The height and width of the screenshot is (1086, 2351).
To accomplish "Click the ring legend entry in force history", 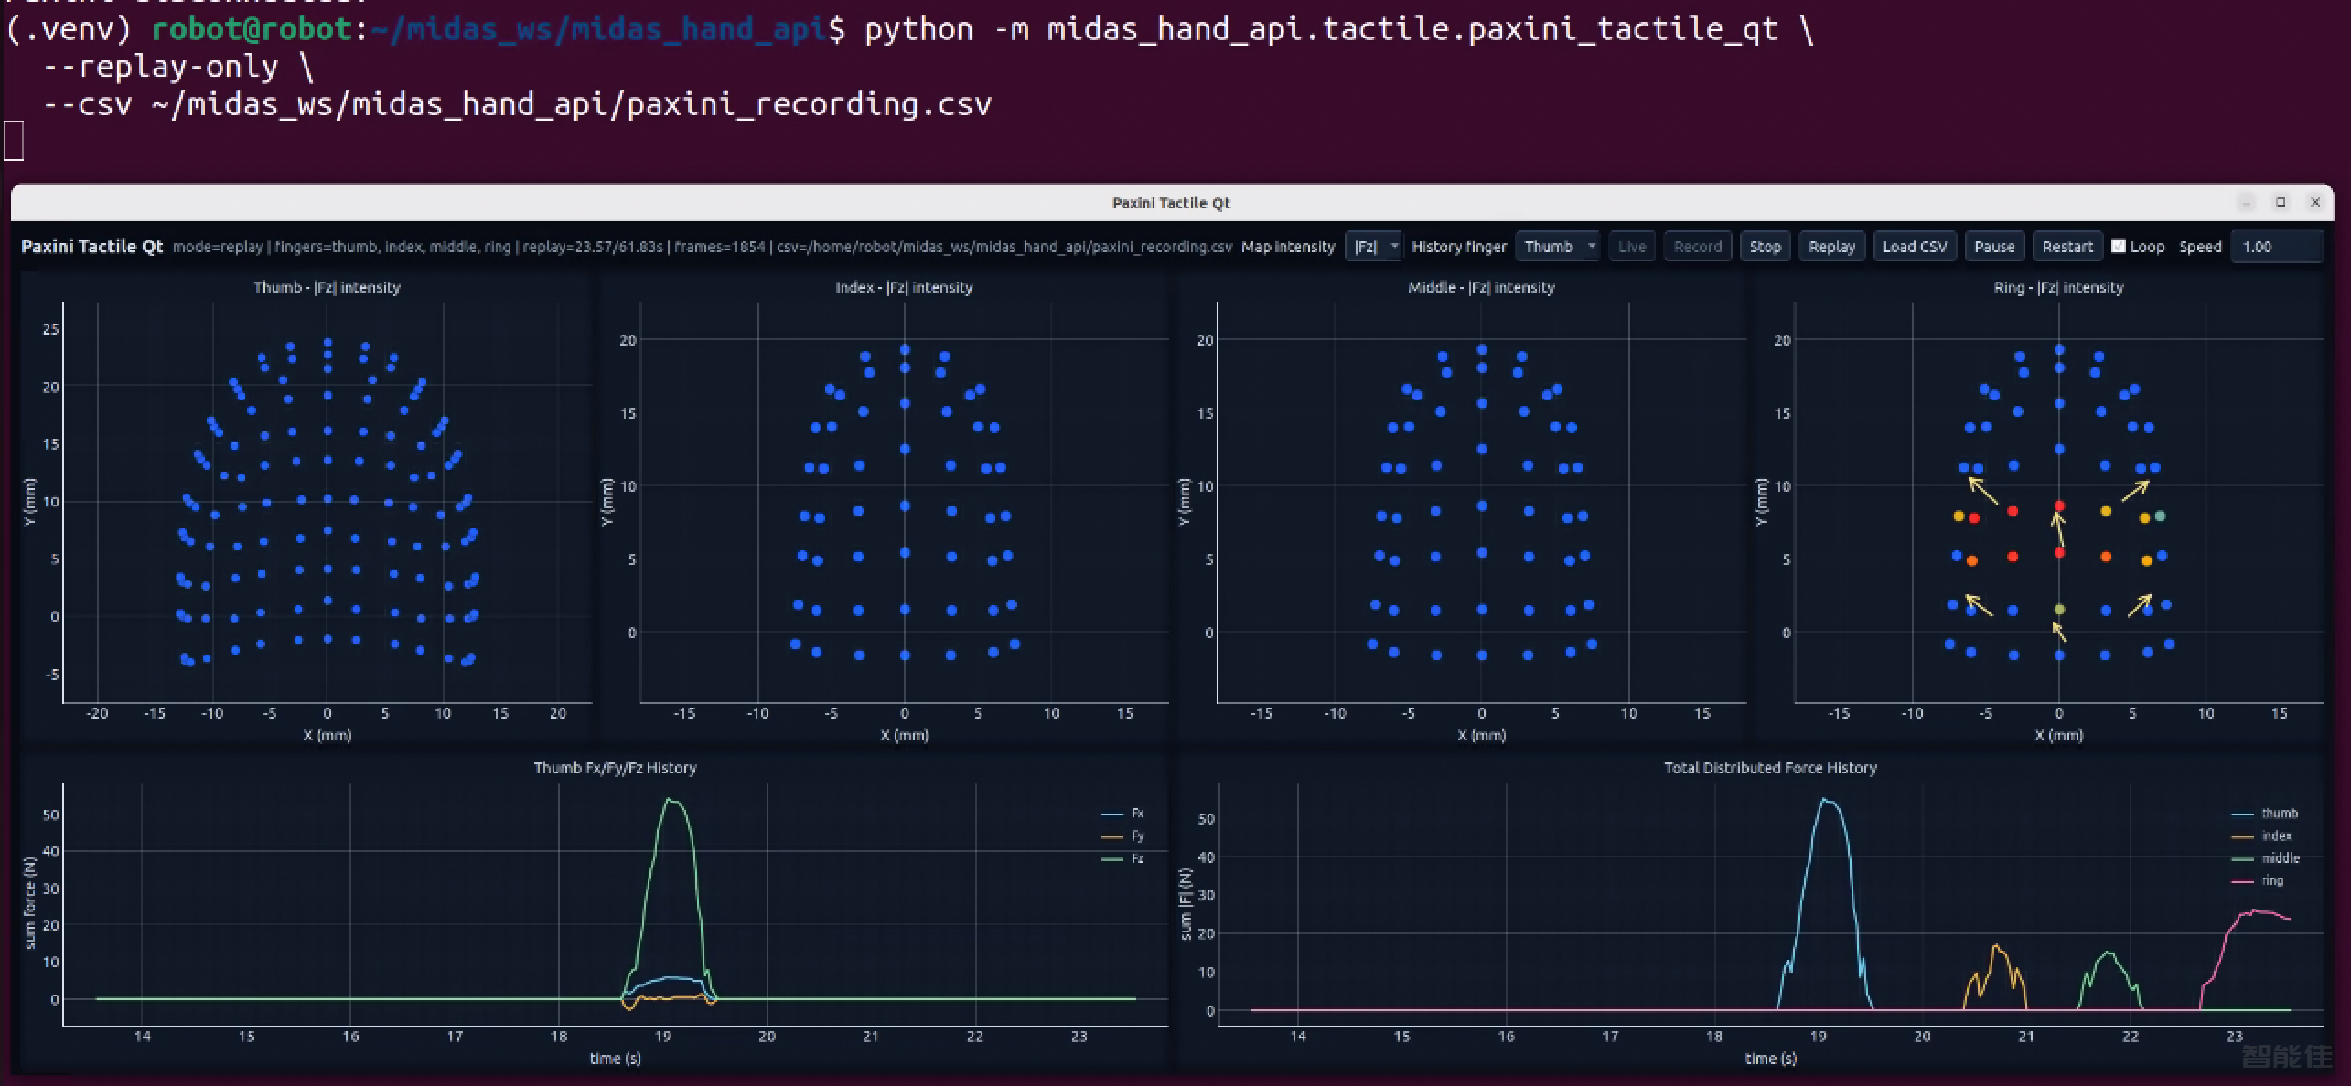I will point(2258,881).
